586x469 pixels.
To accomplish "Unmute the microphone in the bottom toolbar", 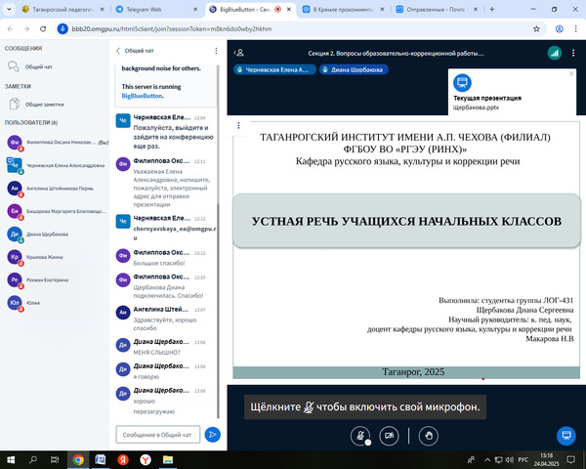I will pos(361,435).
